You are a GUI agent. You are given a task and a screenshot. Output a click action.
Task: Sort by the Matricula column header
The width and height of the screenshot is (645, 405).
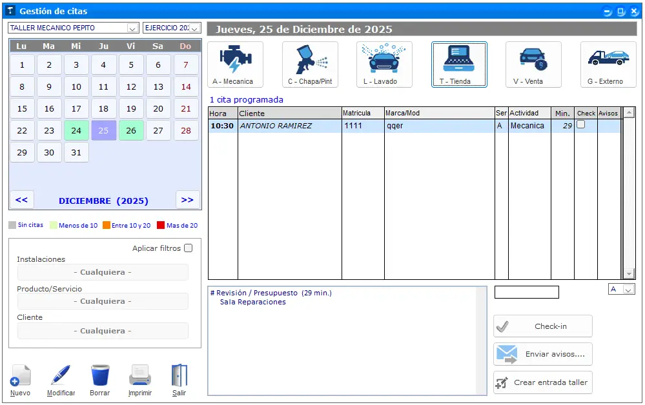tap(362, 114)
